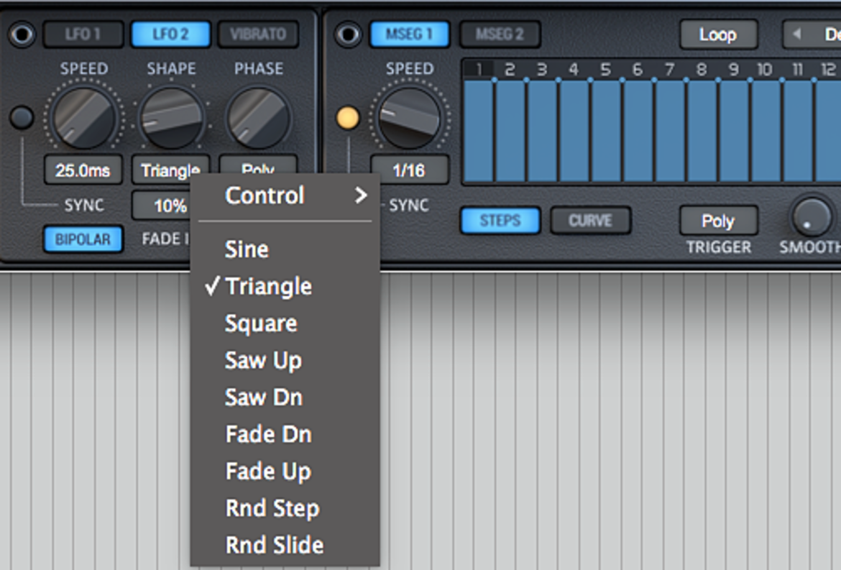This screenshot has width=841, height=570.
Task: Click the MSEG SPEED knob
Action: 410,117
